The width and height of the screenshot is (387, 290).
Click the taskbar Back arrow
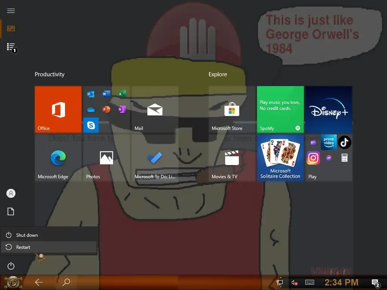[39, 282]
